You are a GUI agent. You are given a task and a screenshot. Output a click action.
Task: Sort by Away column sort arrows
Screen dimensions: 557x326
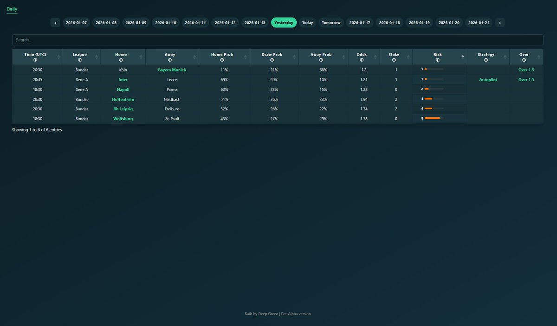click(x=194, y=57)
